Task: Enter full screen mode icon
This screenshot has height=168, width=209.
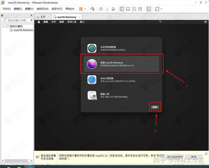Action: tap(134, 9)
